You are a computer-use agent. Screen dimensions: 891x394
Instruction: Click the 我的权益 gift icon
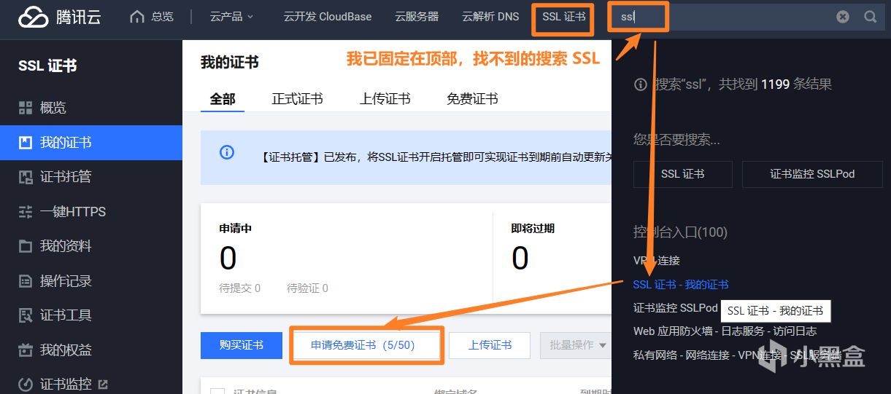pyautogui.click(x=26, y=350)
